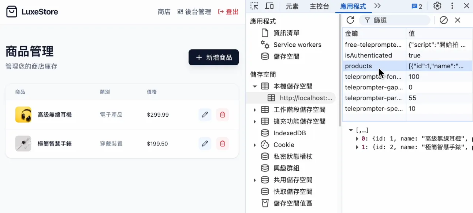Select the teleprompter-par... key row

click(407, 98)
